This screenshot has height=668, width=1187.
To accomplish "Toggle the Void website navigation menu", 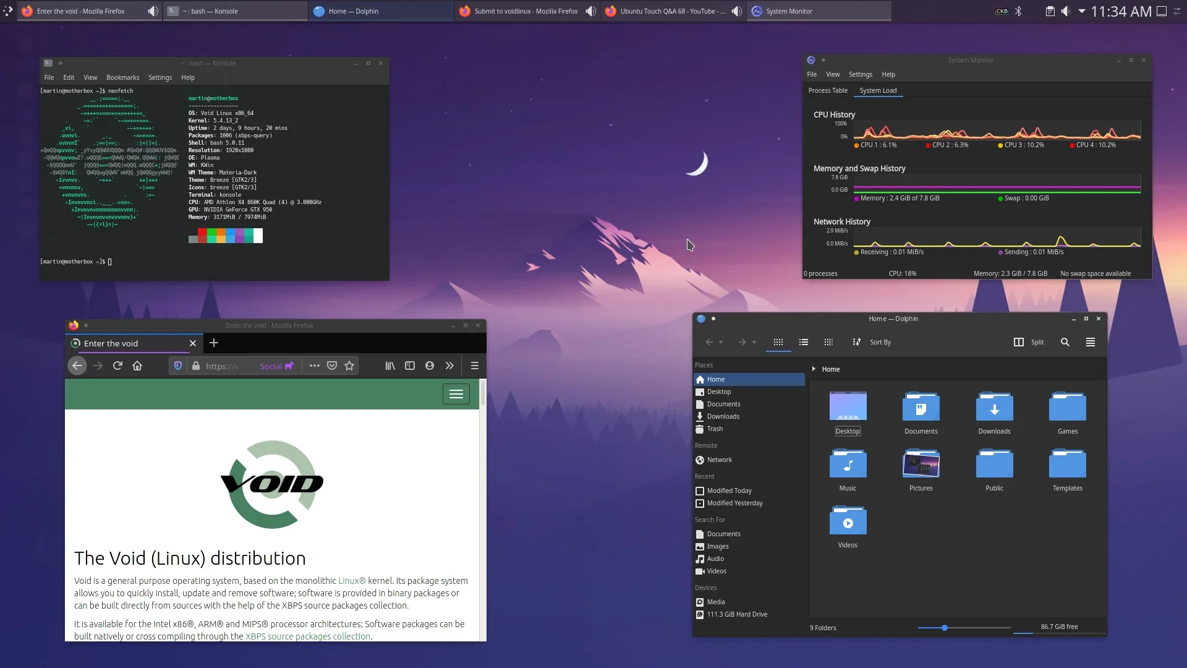I will [456, 394].
